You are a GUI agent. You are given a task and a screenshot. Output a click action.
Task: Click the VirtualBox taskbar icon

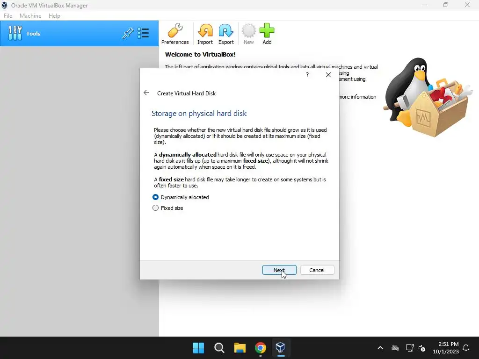click(281, 348)
